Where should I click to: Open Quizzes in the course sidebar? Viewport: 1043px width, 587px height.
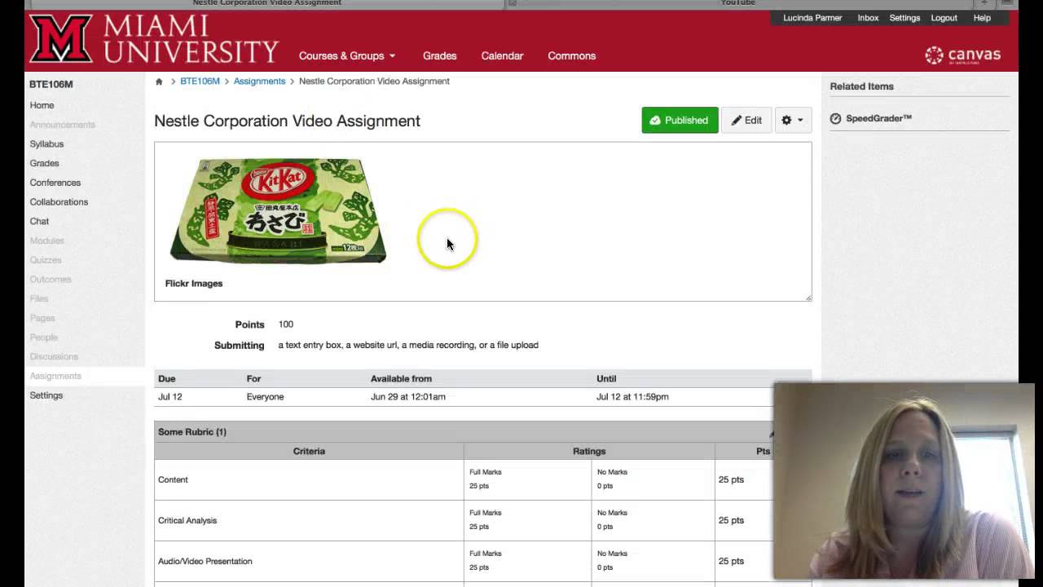[46, 260]
